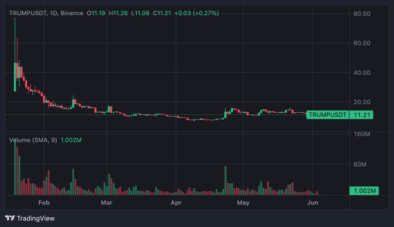Choose May on the time axis
Screen dimensions: 394x227
243,202
